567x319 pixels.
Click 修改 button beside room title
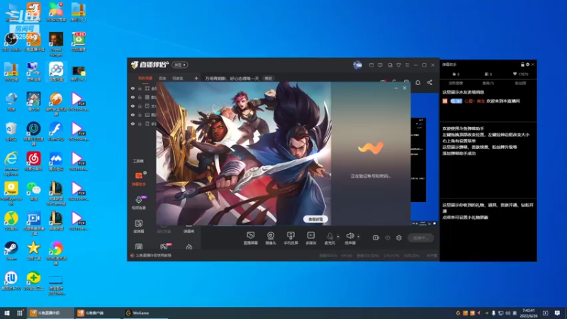click(x=268, y=79)
